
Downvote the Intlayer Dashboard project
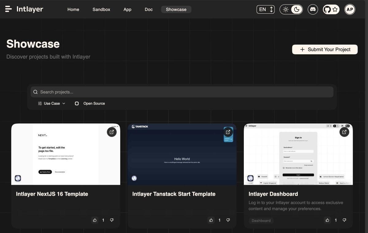(x=344, y=220)
